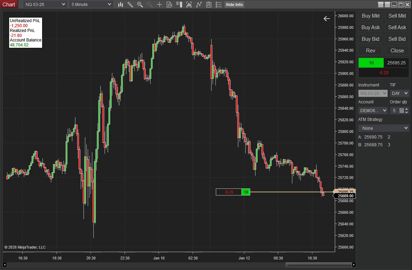Open the Account DEMO dropdown
The image size is (412, 270).
pos(373,110)
